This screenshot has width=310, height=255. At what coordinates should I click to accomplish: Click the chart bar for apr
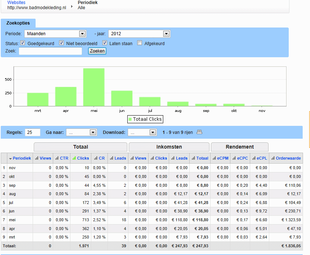click(66, 96)
